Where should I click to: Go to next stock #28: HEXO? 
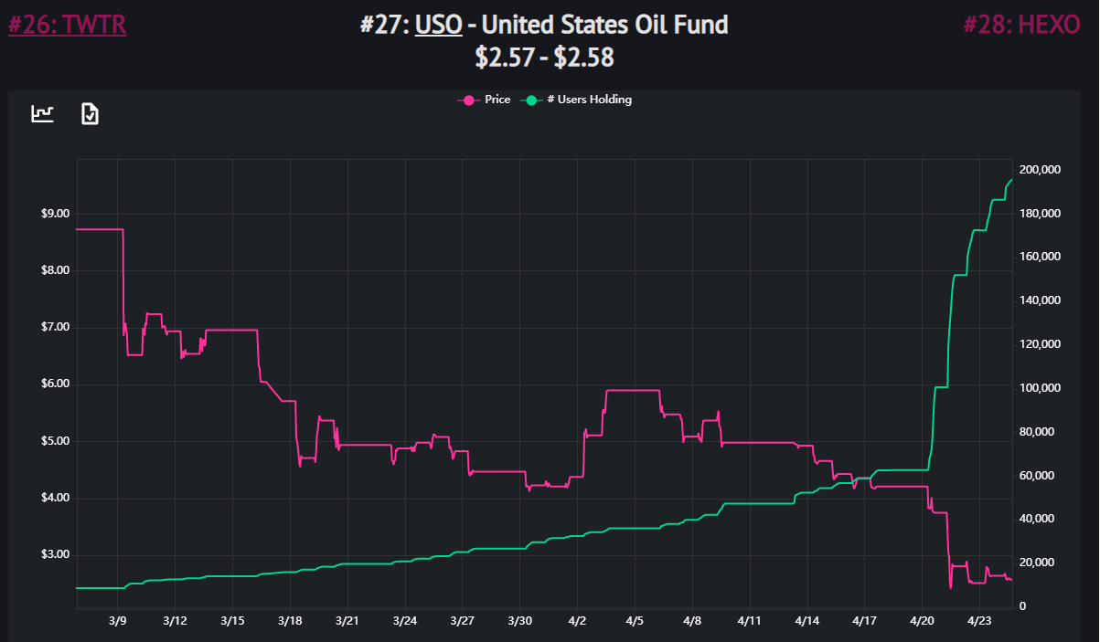point(1022,24)
